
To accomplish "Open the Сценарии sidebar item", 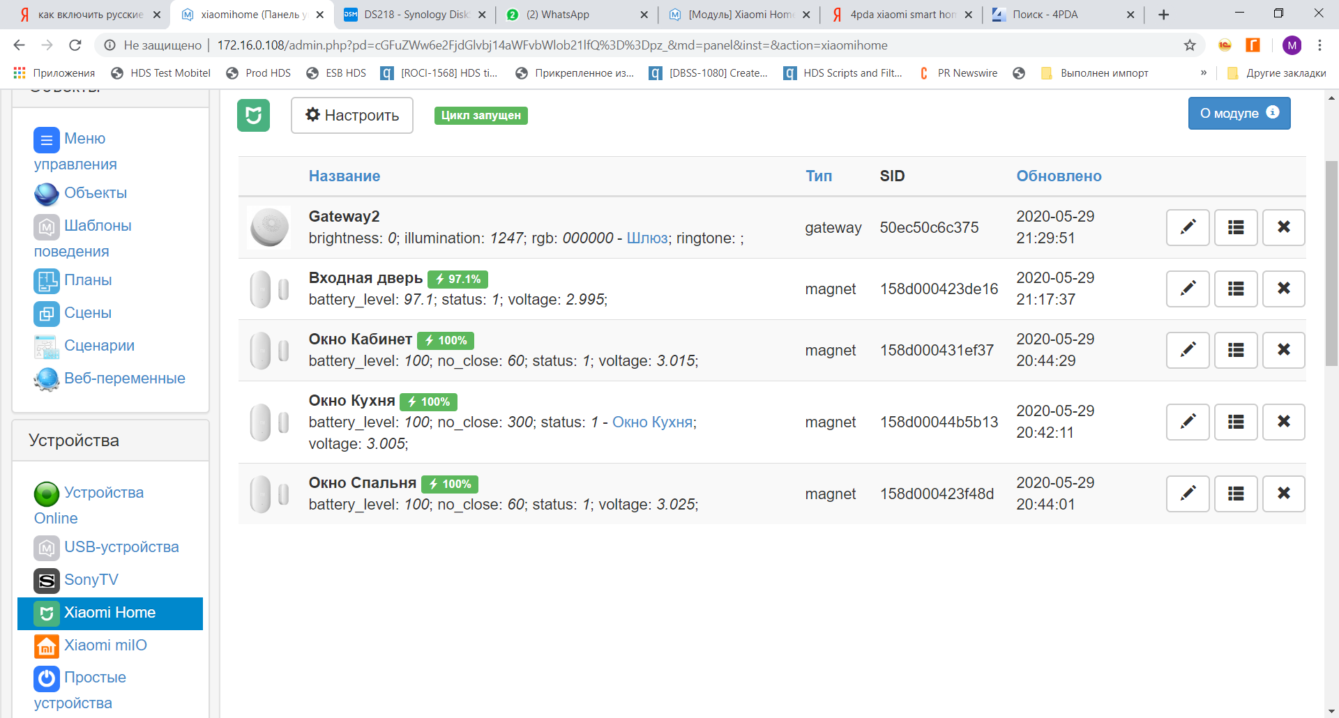I will pyautogui.click(x=99, y=345).
